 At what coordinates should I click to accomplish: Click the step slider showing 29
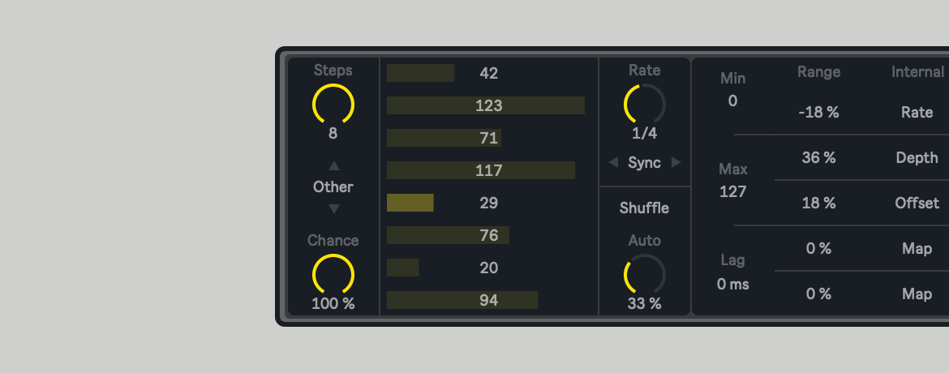click(x=486, y=203)
